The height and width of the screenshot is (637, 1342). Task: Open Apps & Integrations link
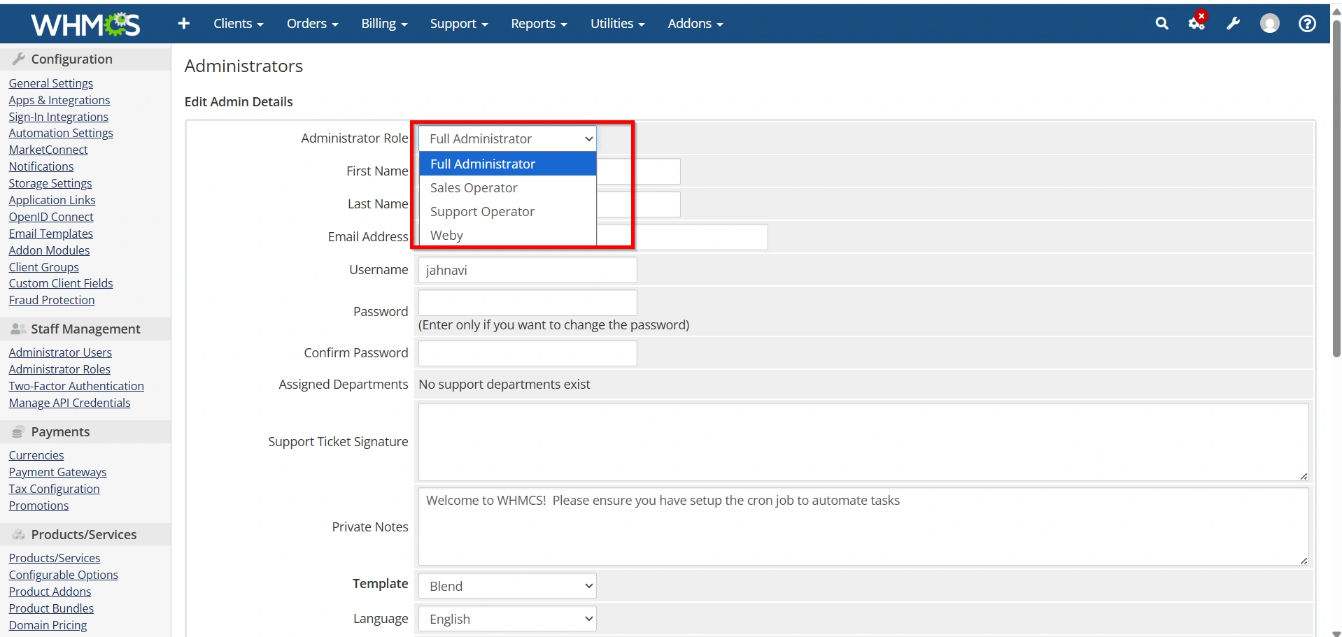(59, 100)
